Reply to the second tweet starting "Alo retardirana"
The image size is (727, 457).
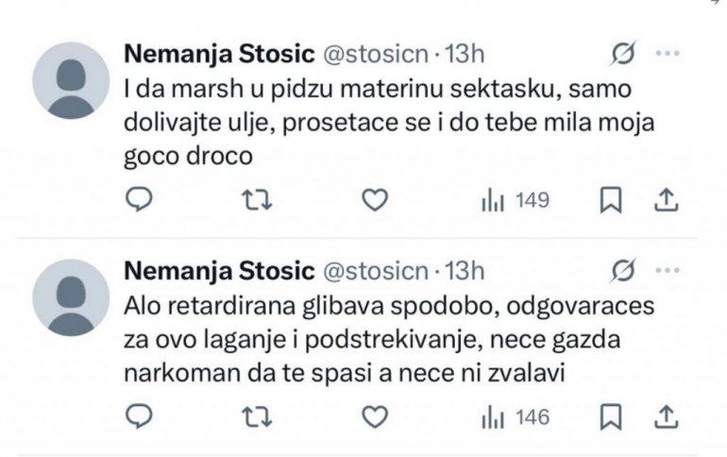139,416
